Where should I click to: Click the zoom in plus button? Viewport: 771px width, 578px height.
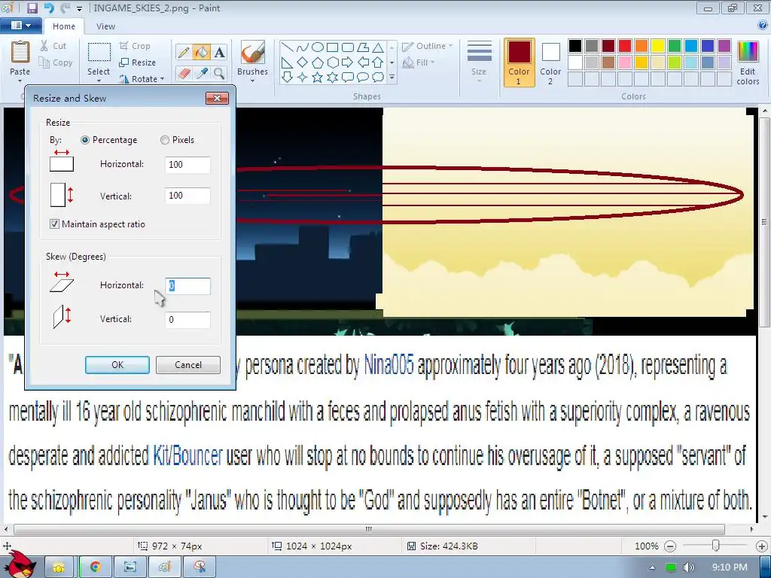pyautogui.click(x=762, y=546)
